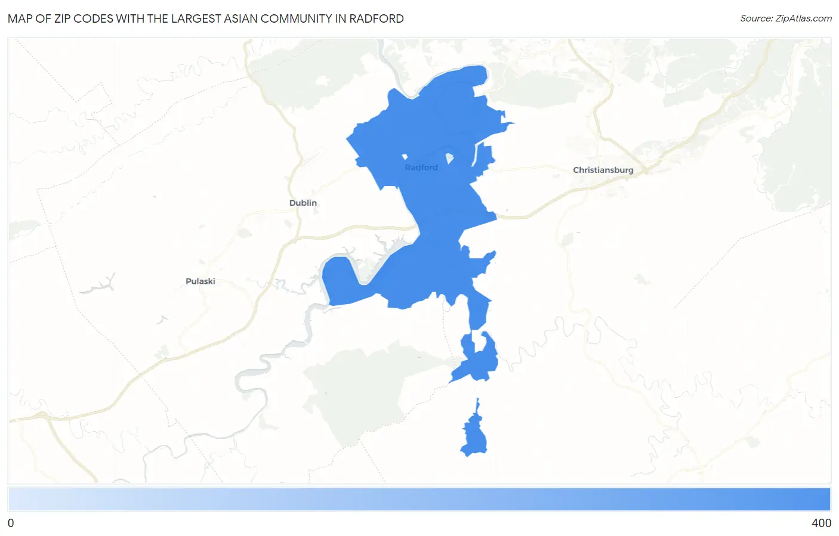Click the Dublin town label

tap(303, 203)
